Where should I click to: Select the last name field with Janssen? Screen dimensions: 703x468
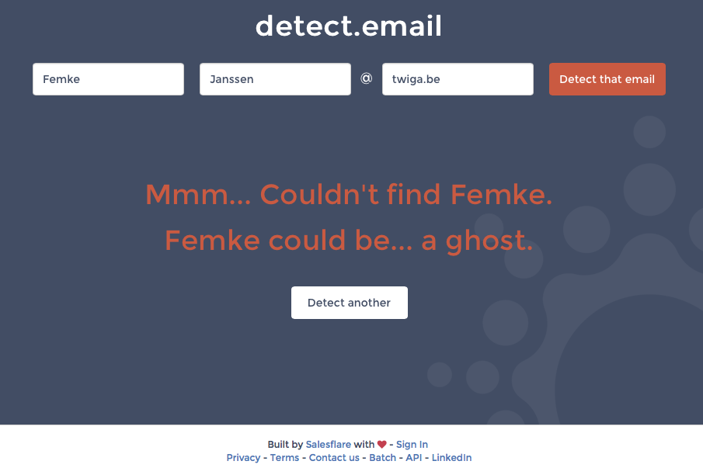pos(275,79)
